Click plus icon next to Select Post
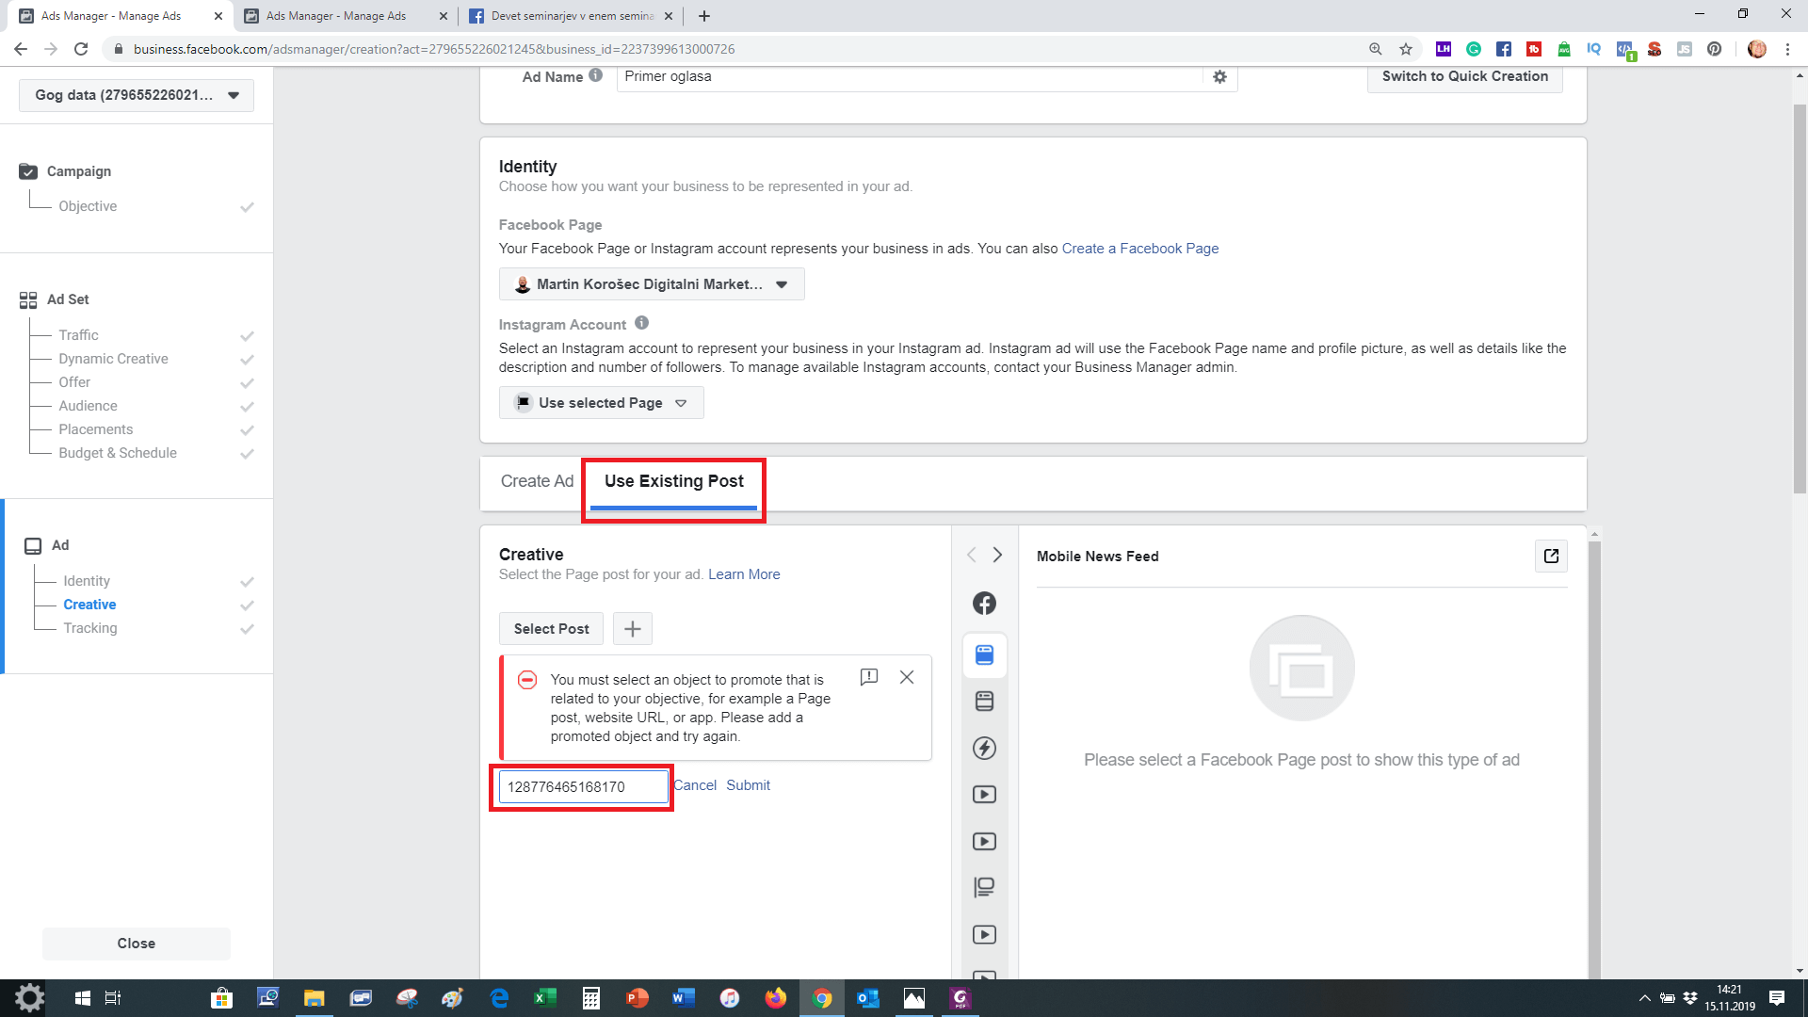This screenshot has height=1017, width=1808. point(633,629)
